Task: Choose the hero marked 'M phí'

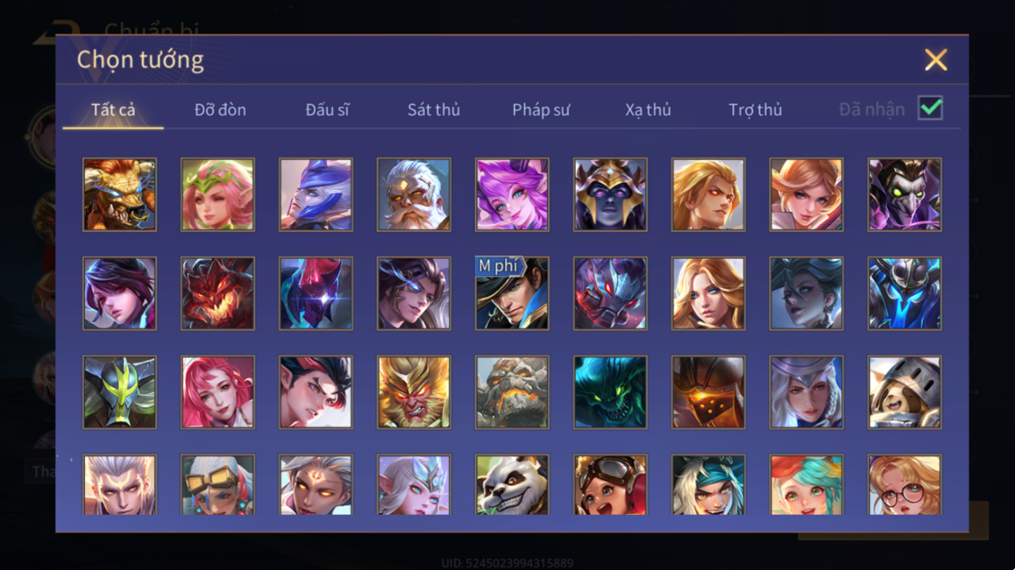Action: [512, 293]
